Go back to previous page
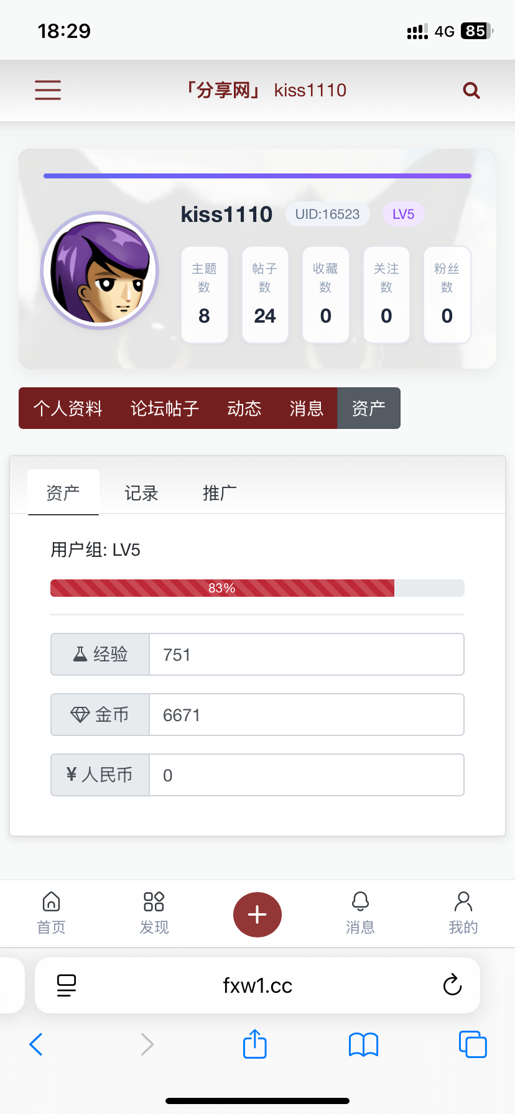Viewport: 515px width, 1114px height. tap(36, 1044)
